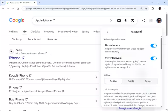
Task: Click the address bar URL
Action: [82, 9]
